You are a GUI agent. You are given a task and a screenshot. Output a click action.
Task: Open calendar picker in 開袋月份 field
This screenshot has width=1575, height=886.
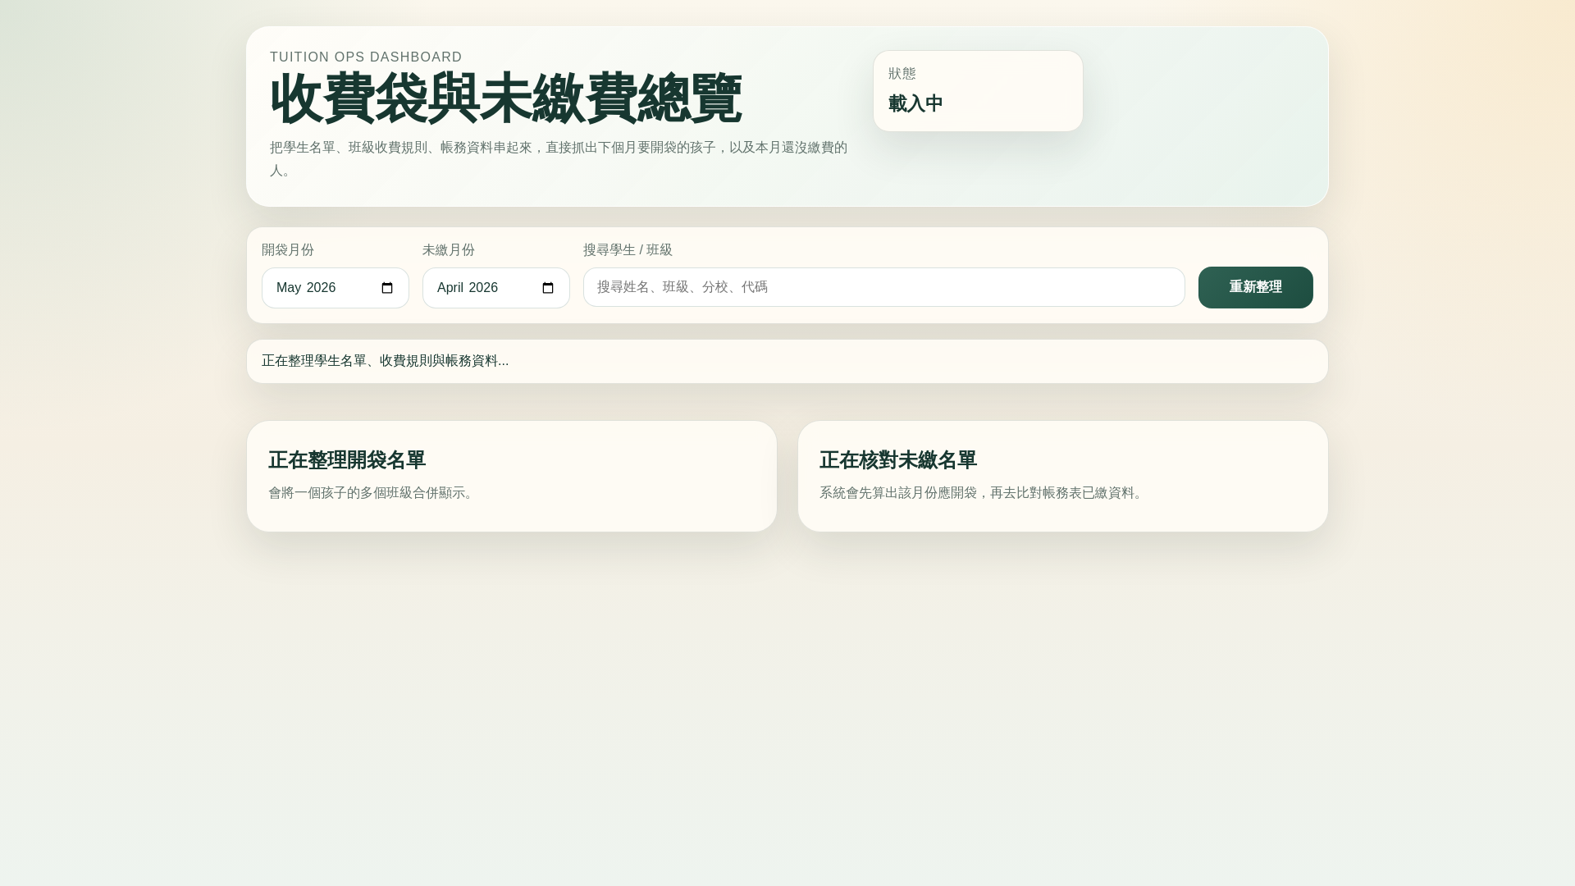pyautogui.click(x=387, y=288)
